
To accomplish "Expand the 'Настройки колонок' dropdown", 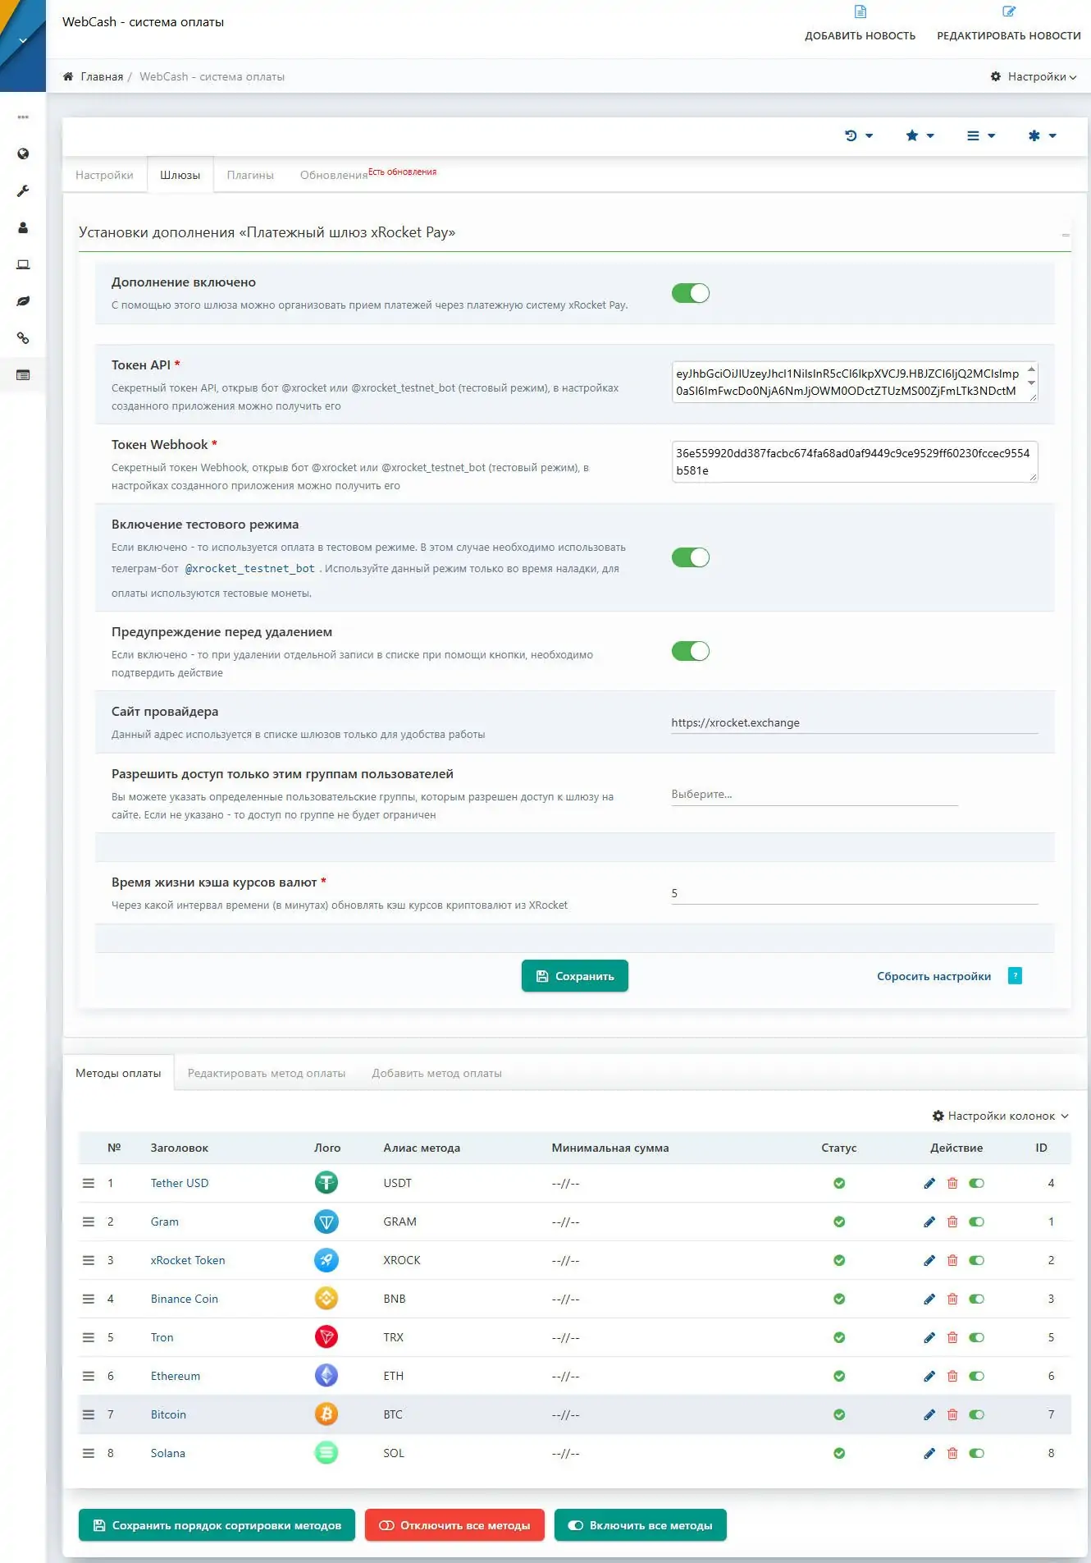I will coord(1001,1116).
